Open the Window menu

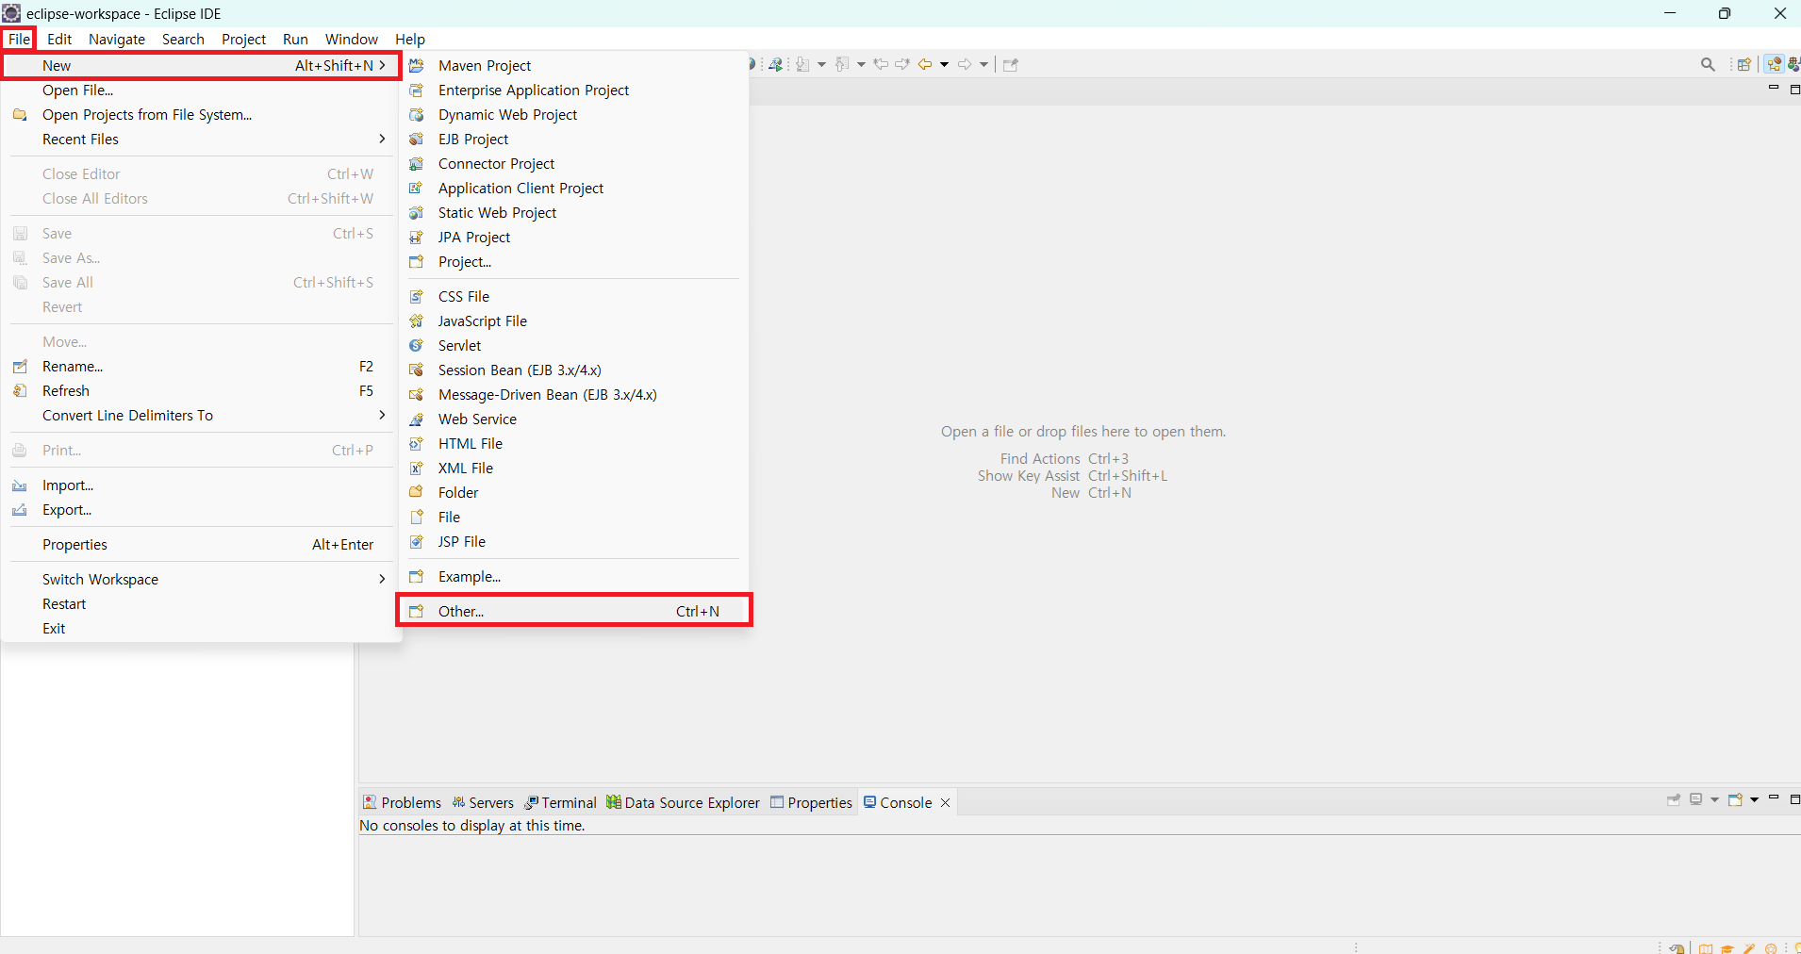[x=352, y=39]
